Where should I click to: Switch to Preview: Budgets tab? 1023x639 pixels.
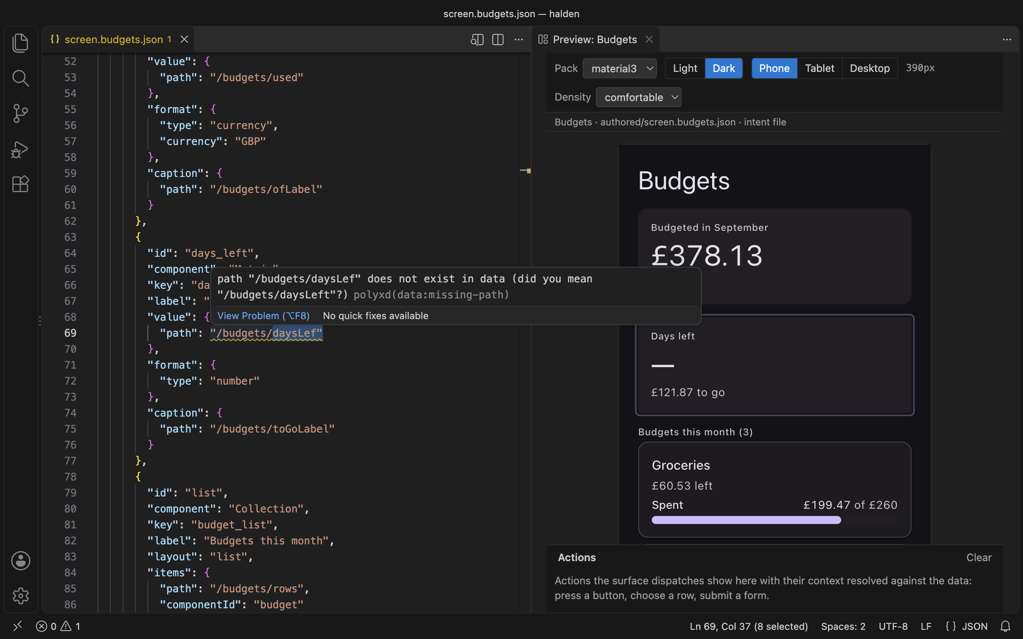[594, 39]
